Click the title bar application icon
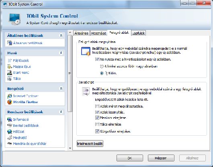The height and width of the screenshot is (167, 213). click(5, 4)
